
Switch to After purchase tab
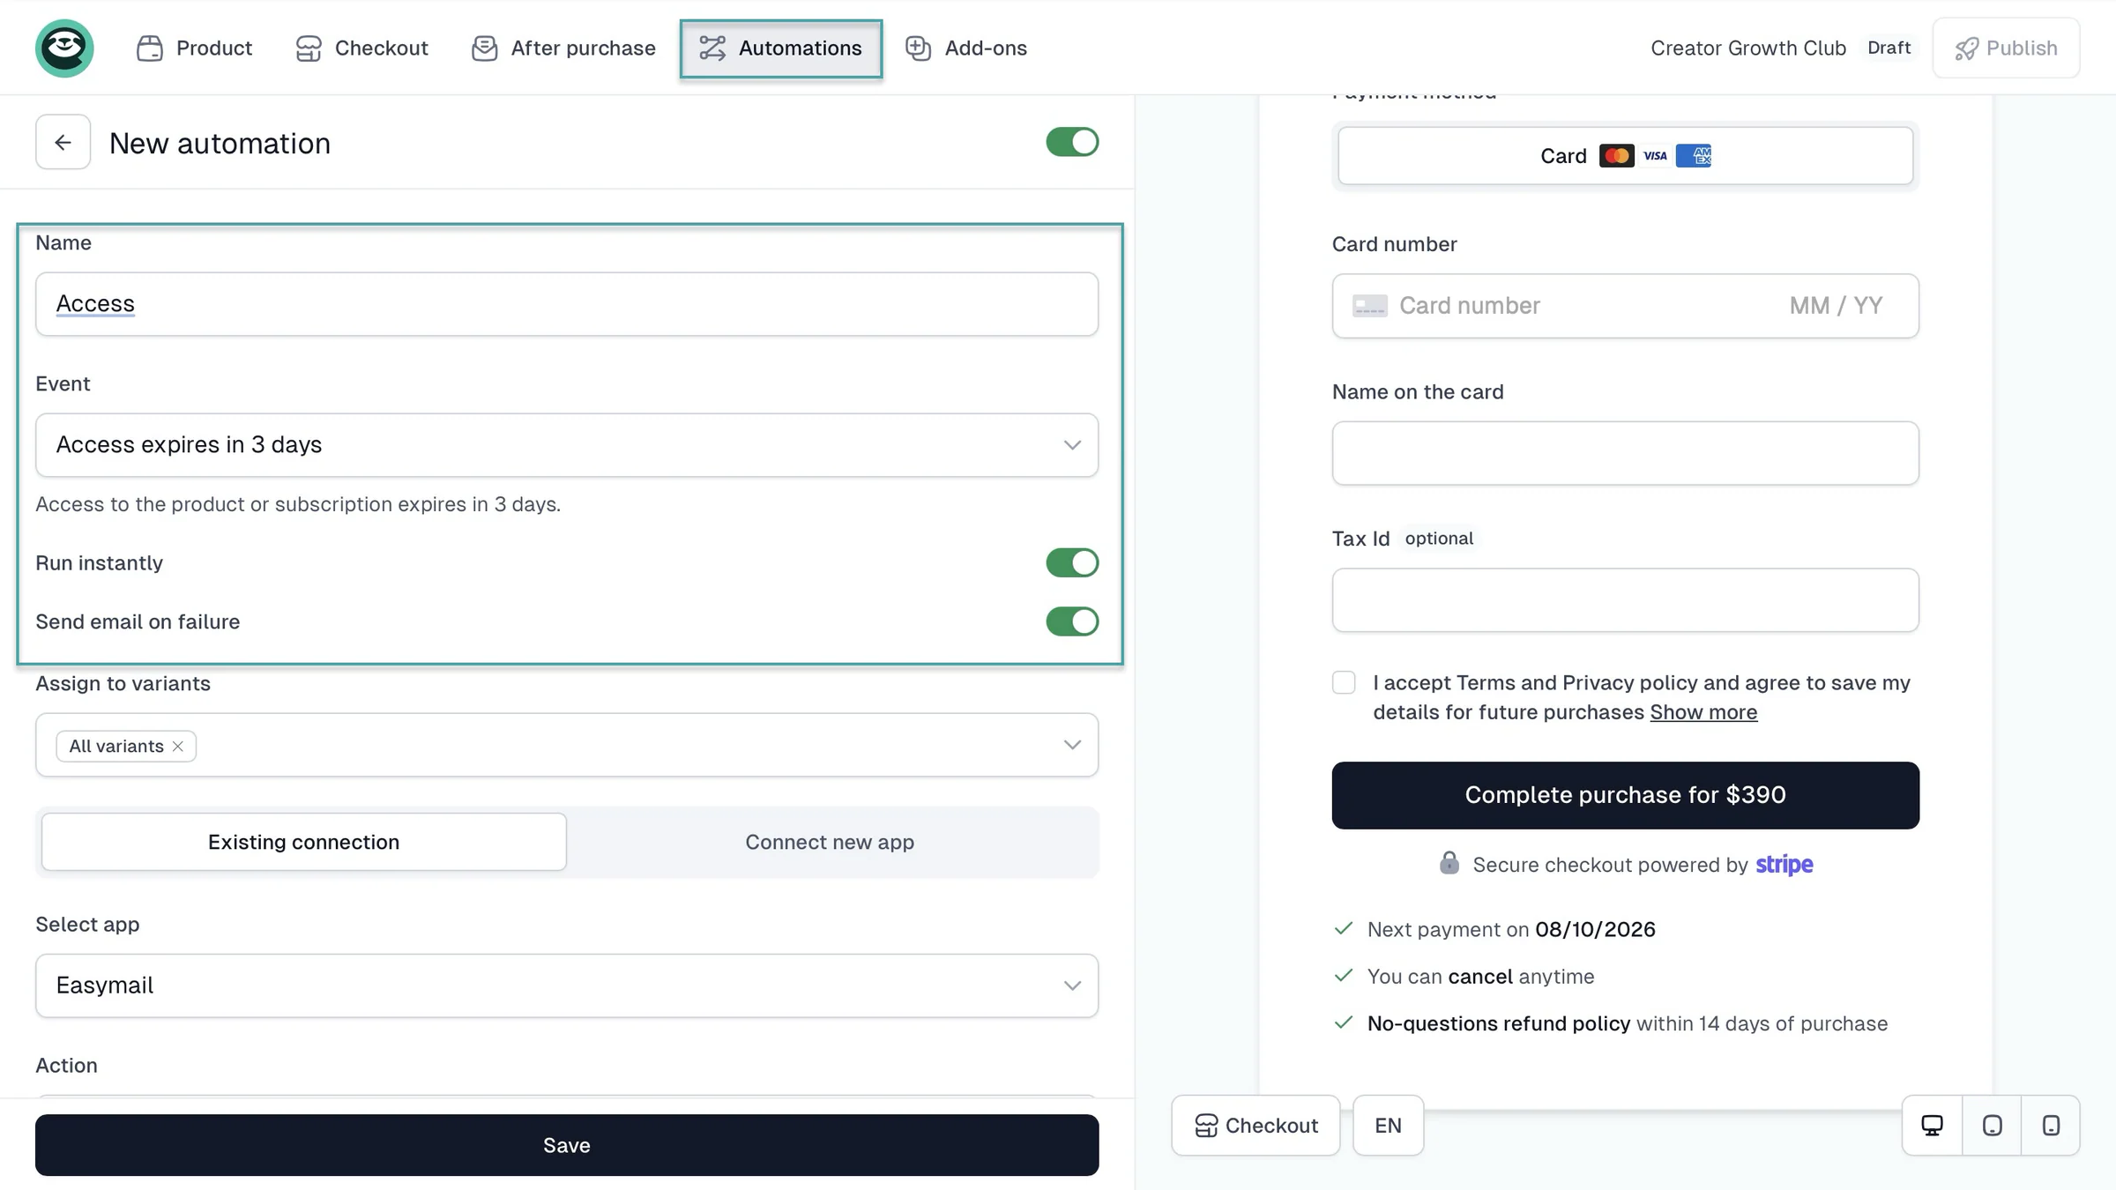pyautogui.click(x=564, y=48)
